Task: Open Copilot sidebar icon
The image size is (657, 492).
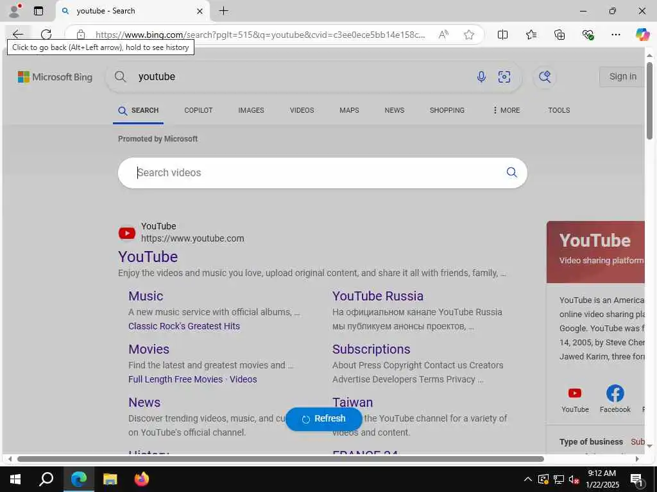Action: pyautogui.click(x=642, y=35)
